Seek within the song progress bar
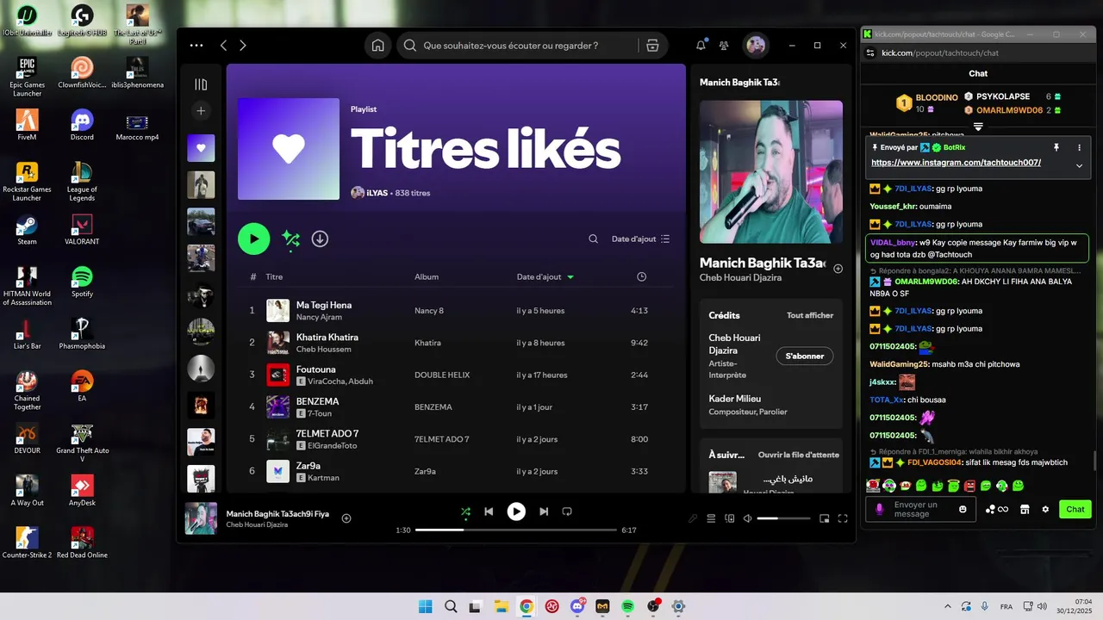1103x620 pixels. (516, 530)
